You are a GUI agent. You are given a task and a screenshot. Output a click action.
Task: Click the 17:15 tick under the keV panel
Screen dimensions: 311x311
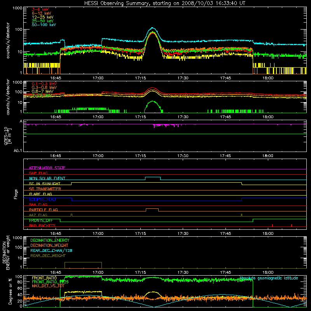click(x=140, y=78)
